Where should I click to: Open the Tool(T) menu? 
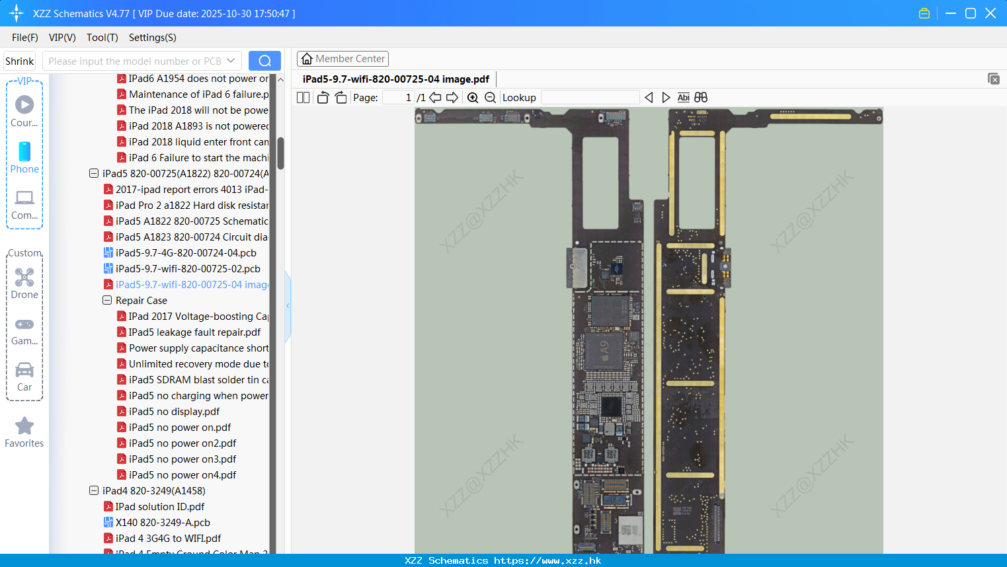click(102, 37)
